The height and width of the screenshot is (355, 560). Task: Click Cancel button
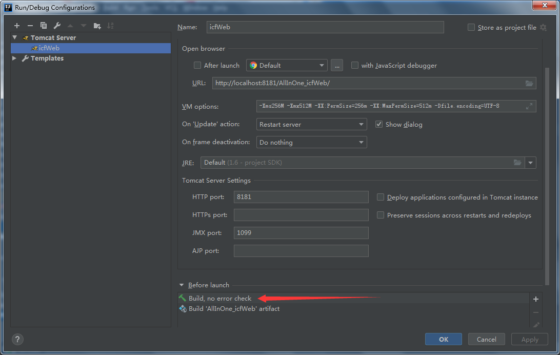487,339
